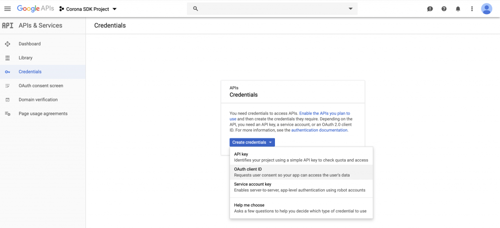Open the Corona SDK Project selector dropdown
Image resolution: width=500 pixels, height=228 pixels.
click(x=88, y=9)
